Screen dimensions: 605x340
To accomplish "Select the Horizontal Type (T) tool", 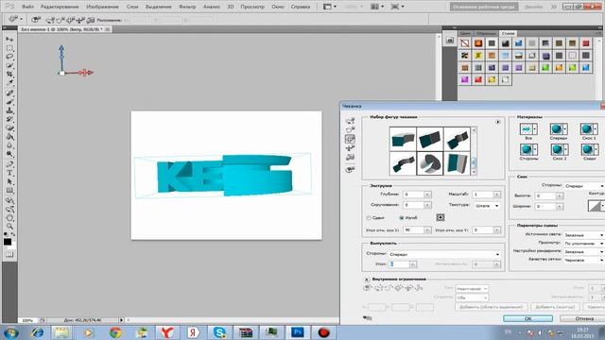I will [x=9, y=173].
